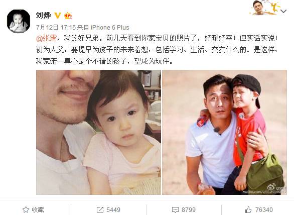Click the thumbs-up like icon

point(248,209)
